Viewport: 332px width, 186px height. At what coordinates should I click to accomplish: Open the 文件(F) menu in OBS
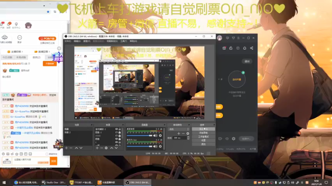pos(68,41)
